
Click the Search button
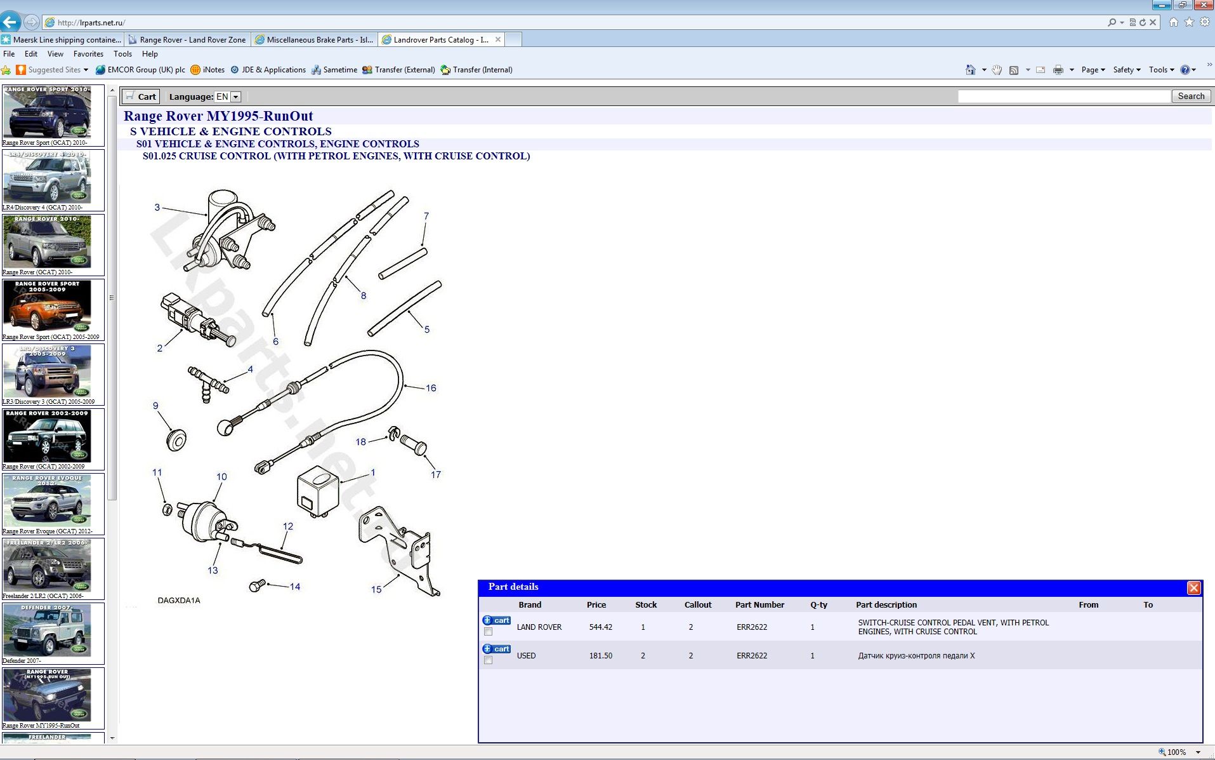[1191, 96]
